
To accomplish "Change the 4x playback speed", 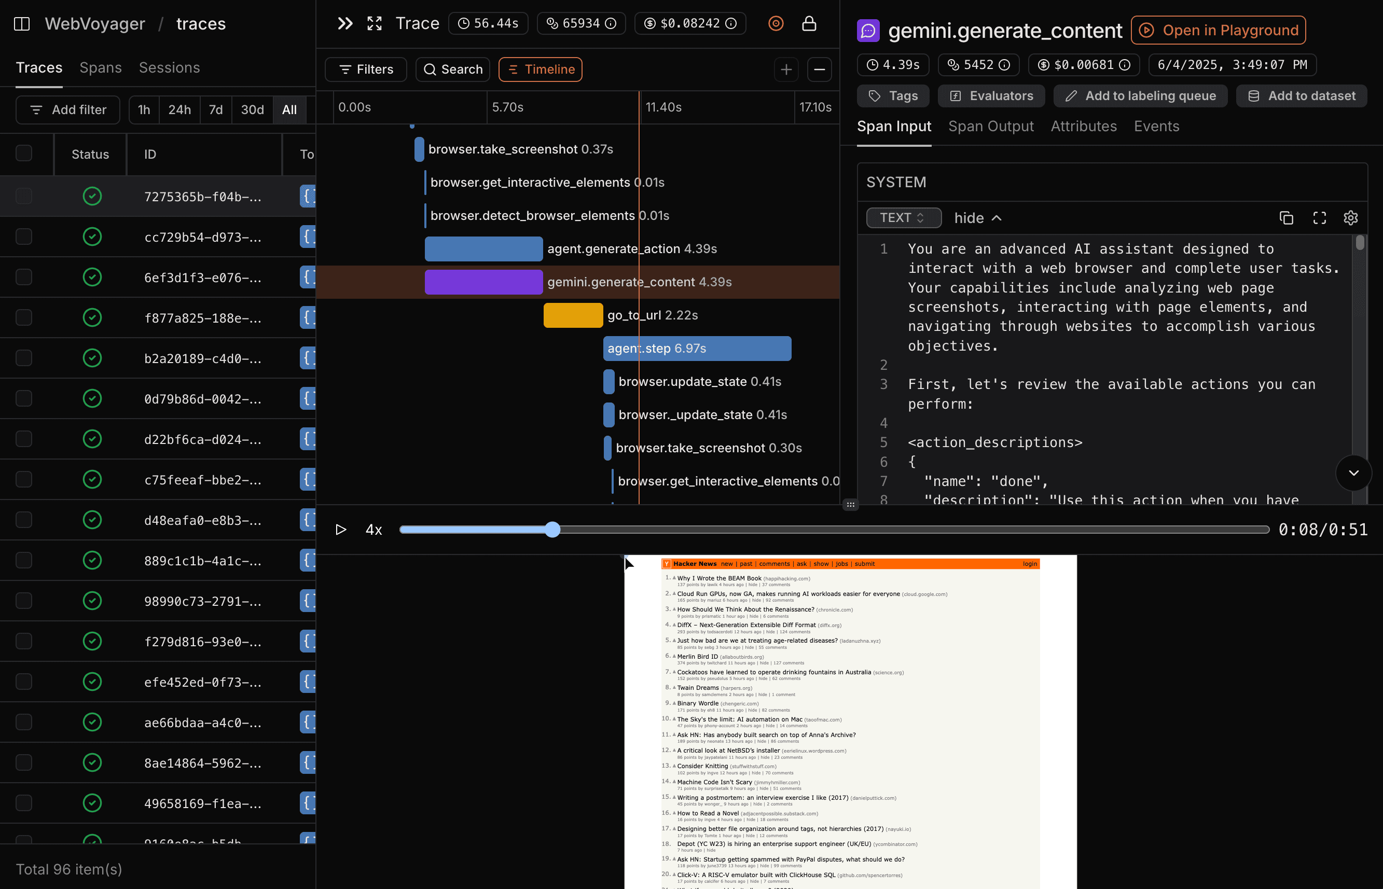I will (374, 530).
